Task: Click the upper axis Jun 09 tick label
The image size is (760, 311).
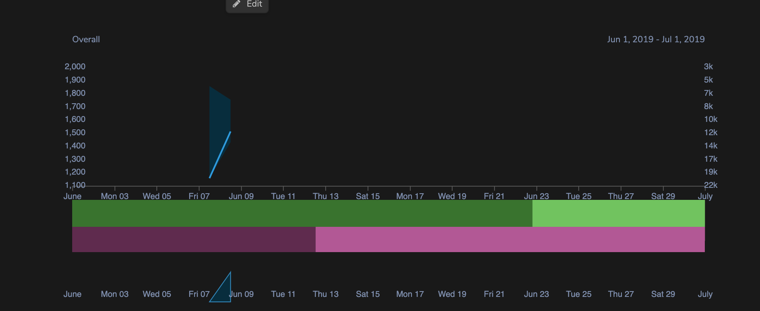Action: point(241,196)
